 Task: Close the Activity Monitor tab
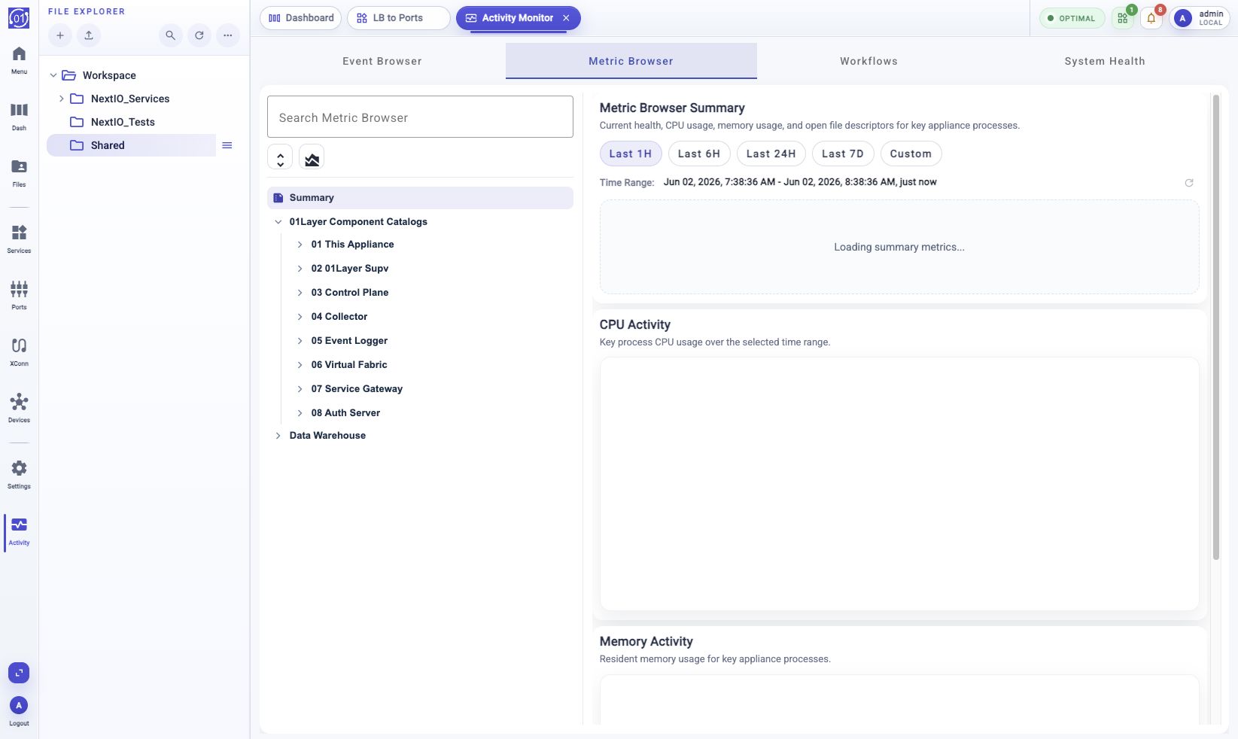[566, 18]
